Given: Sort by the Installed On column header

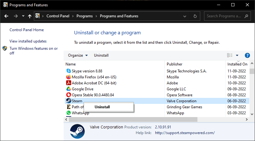Looking at the screenshot, I should pyautogui.click(x=237, y=64).
